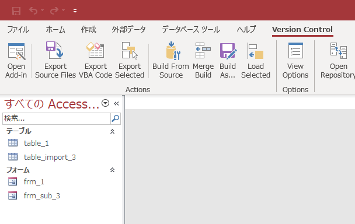Open the ヘルプ tab
Image resolution: width=355 pixels, height=224 pixels.
coord(246,29)
